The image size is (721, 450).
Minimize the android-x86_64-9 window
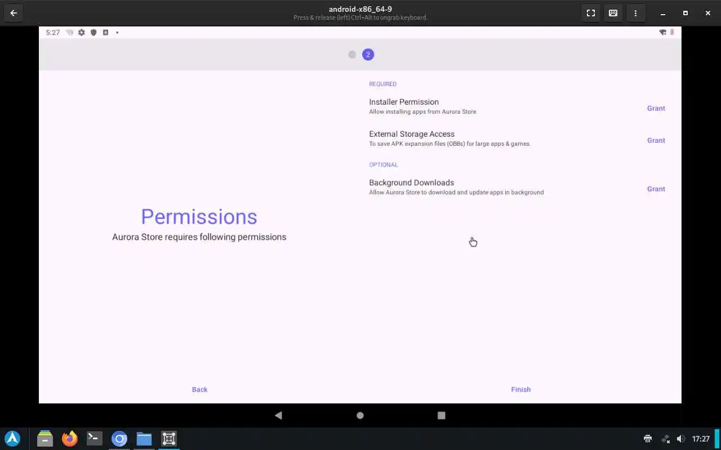click(x=663, y=13)
